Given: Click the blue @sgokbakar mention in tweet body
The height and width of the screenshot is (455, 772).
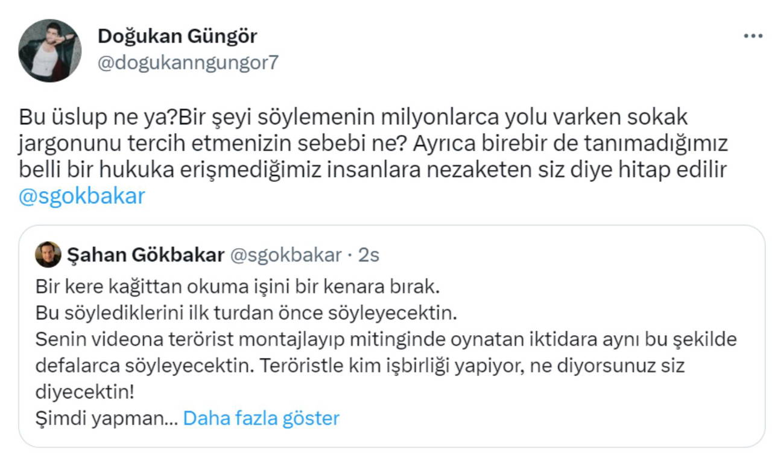Looking at the screenshot, I should [x=82, y=196].
